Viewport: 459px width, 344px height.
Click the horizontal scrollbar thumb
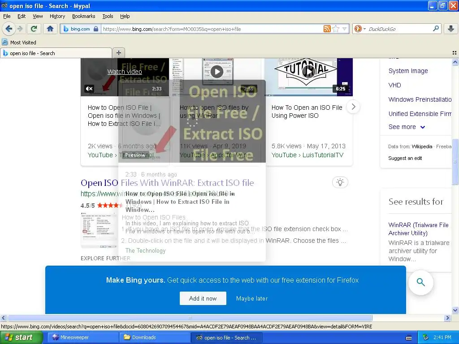point(190,318)
